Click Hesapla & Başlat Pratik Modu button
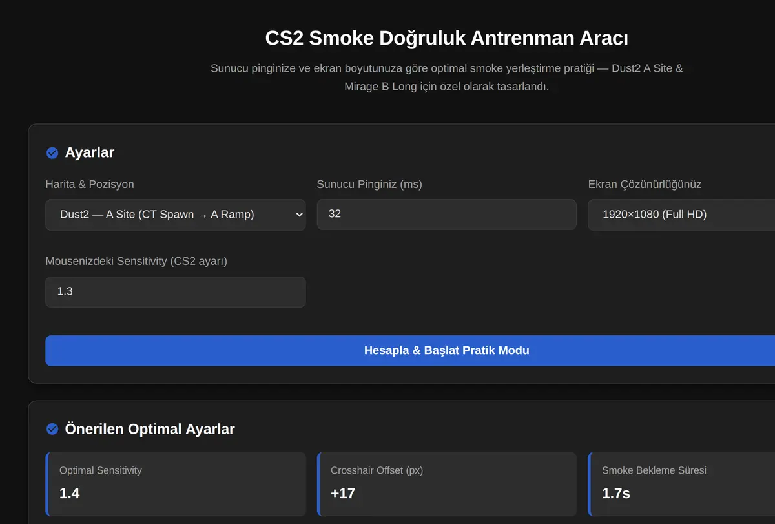Screen dimensions: 775x524 point(410,350)
